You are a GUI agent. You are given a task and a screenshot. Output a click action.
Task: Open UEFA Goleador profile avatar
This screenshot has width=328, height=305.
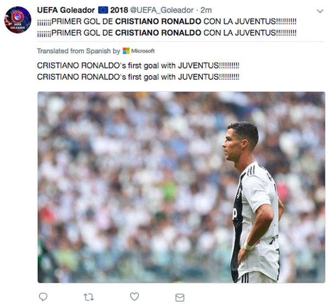(x=18, y=20)
